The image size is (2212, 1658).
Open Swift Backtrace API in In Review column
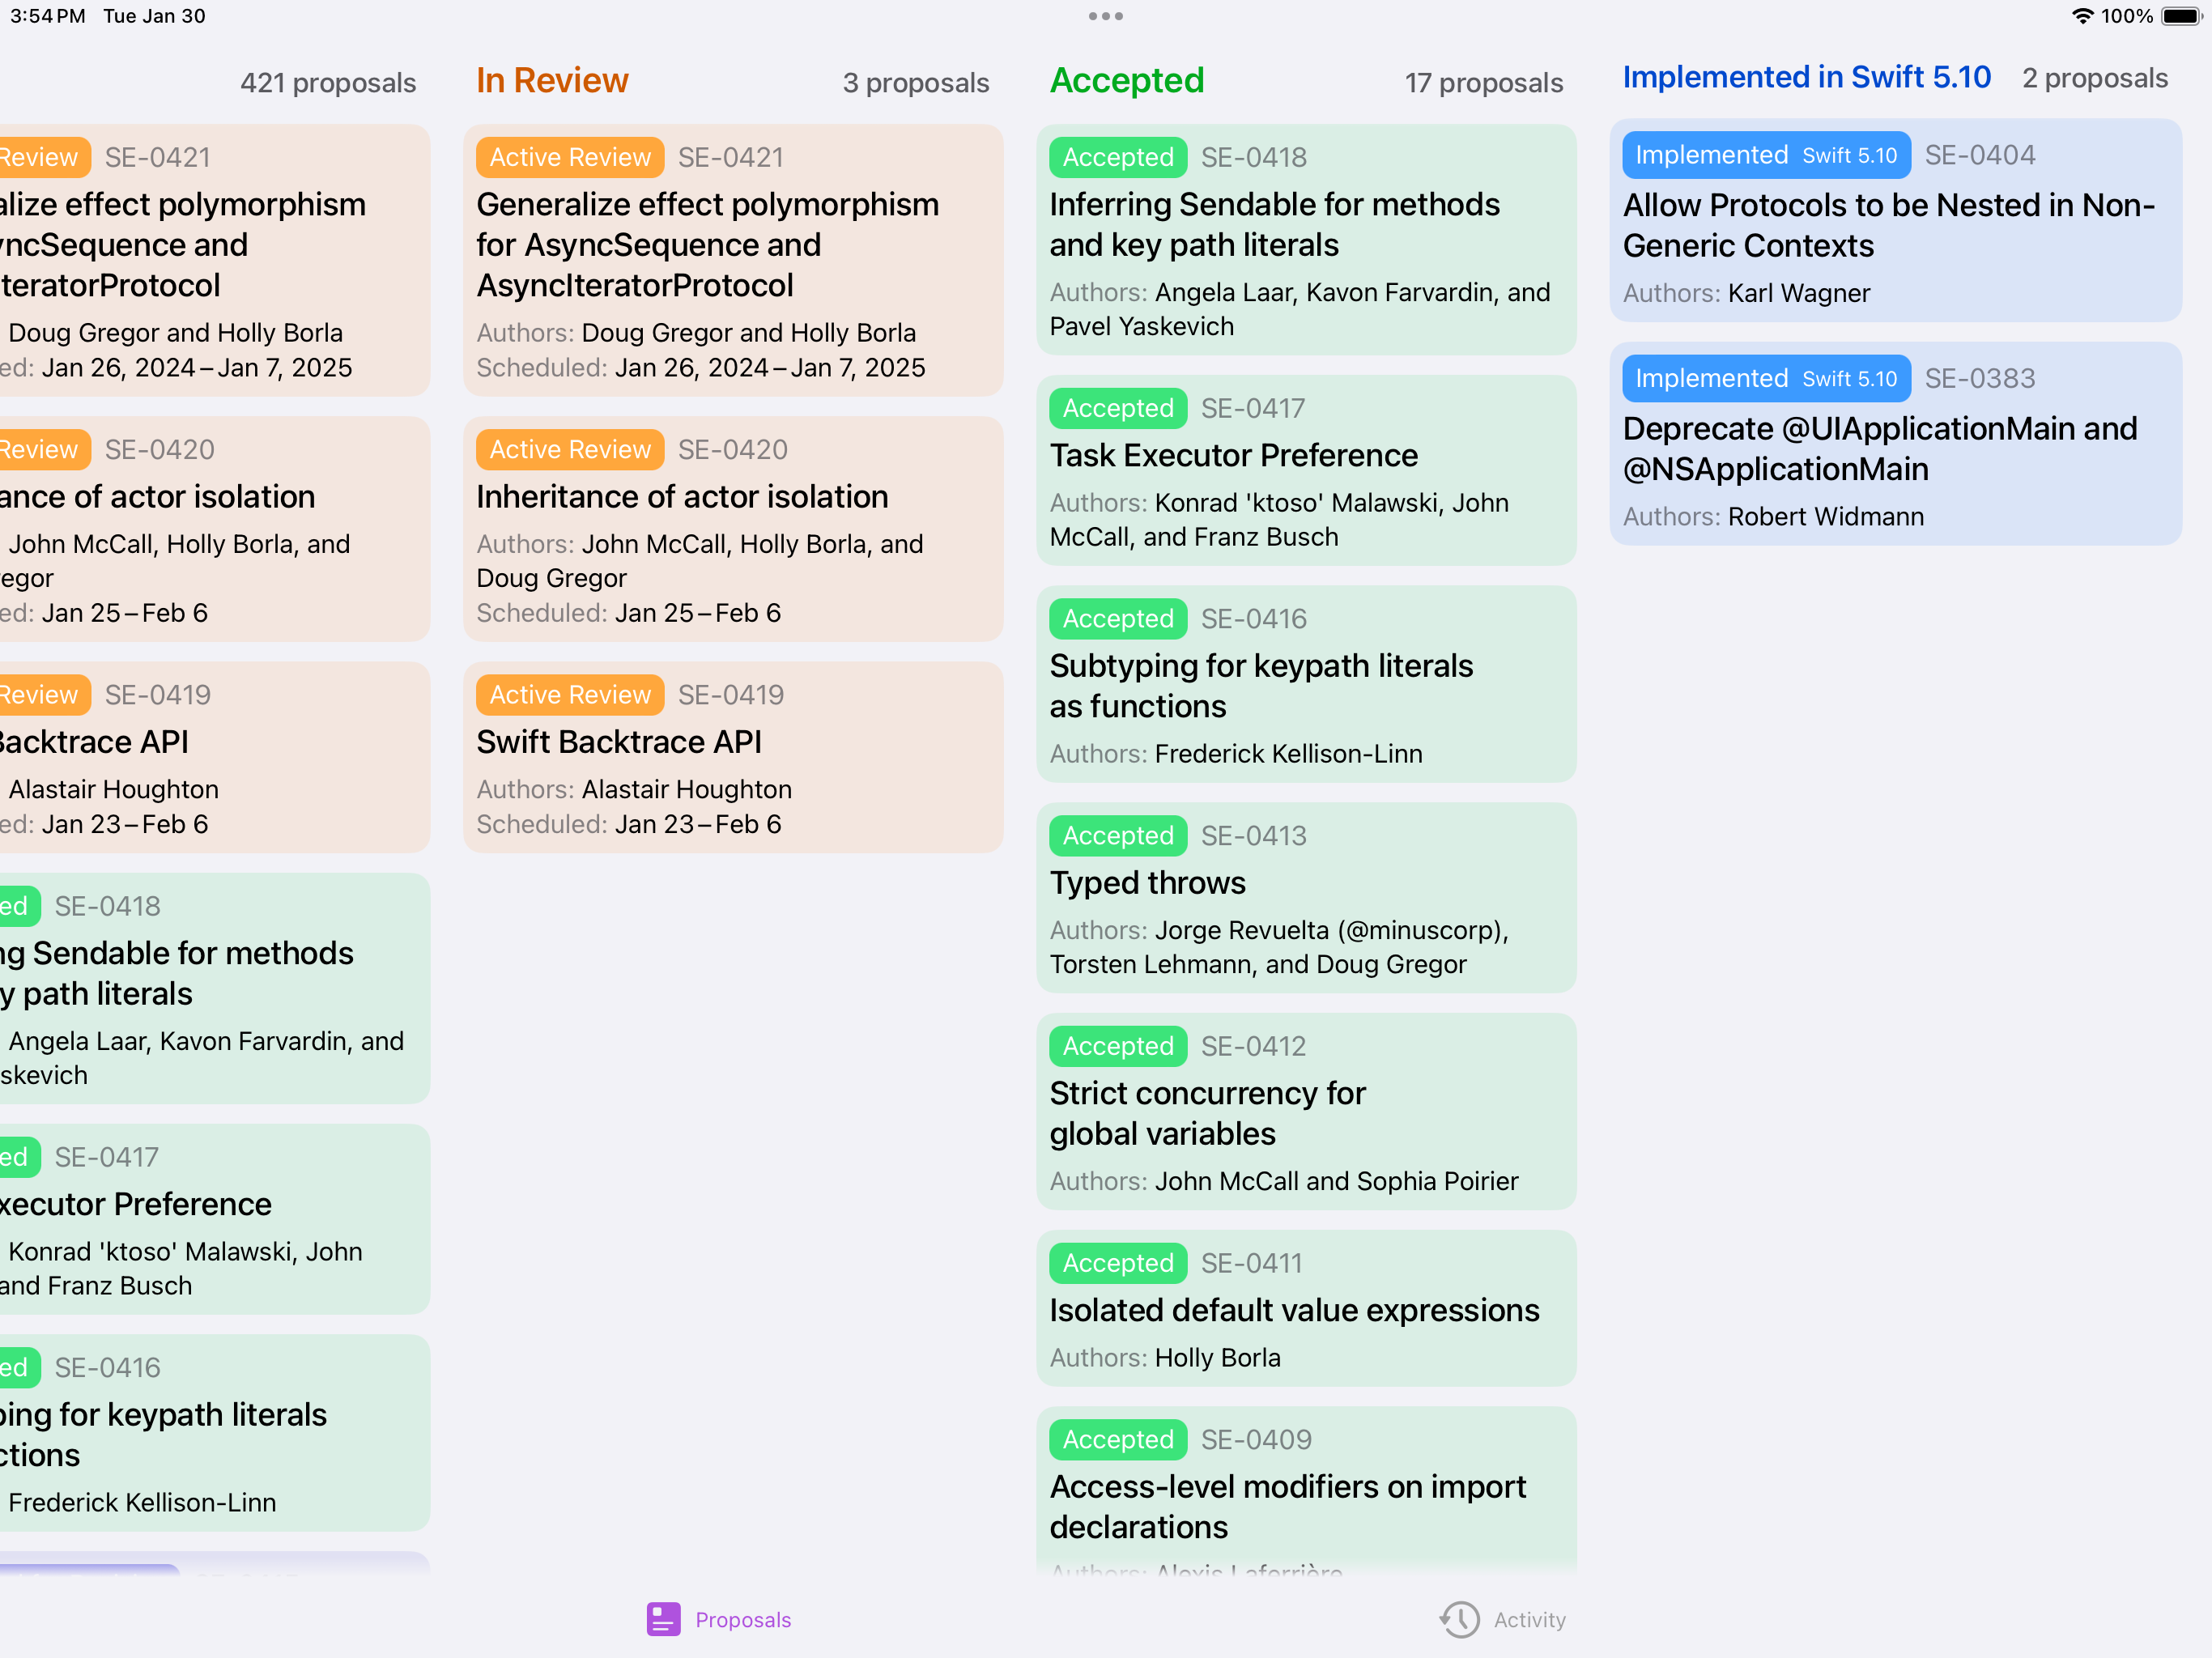[733, 757]
